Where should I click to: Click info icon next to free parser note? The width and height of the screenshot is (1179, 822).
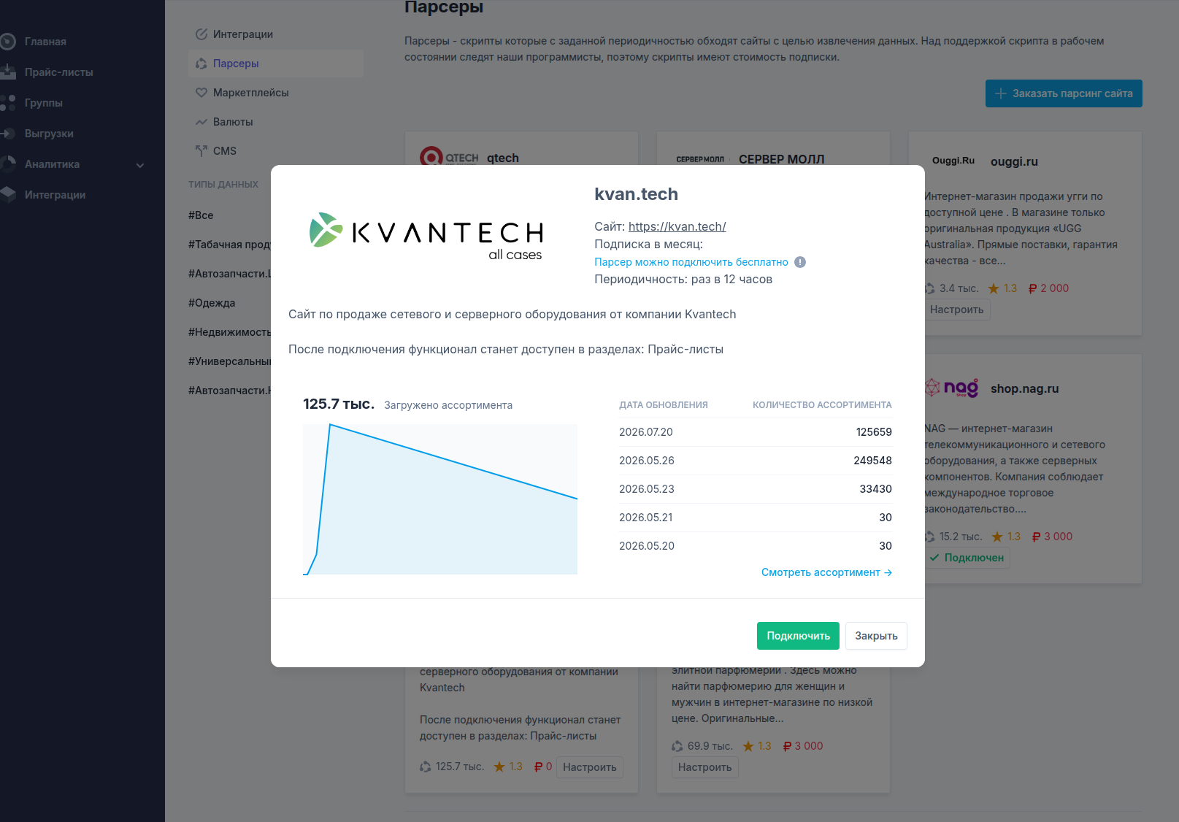[800, 262]
